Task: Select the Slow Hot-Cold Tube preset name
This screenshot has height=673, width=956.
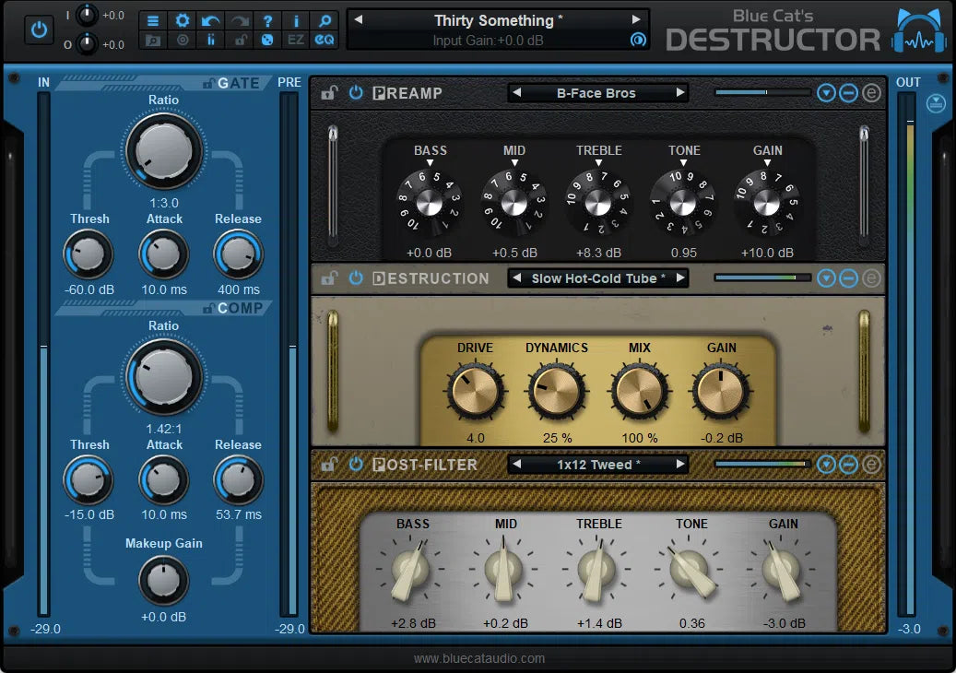Action: [597, 277]
